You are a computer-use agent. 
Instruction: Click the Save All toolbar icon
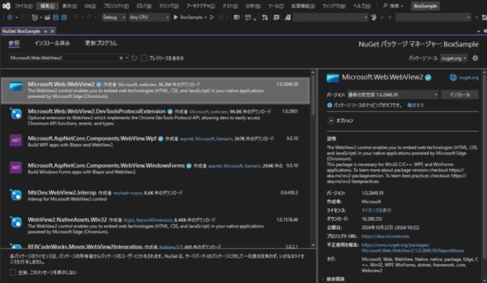tap(64, 18)
